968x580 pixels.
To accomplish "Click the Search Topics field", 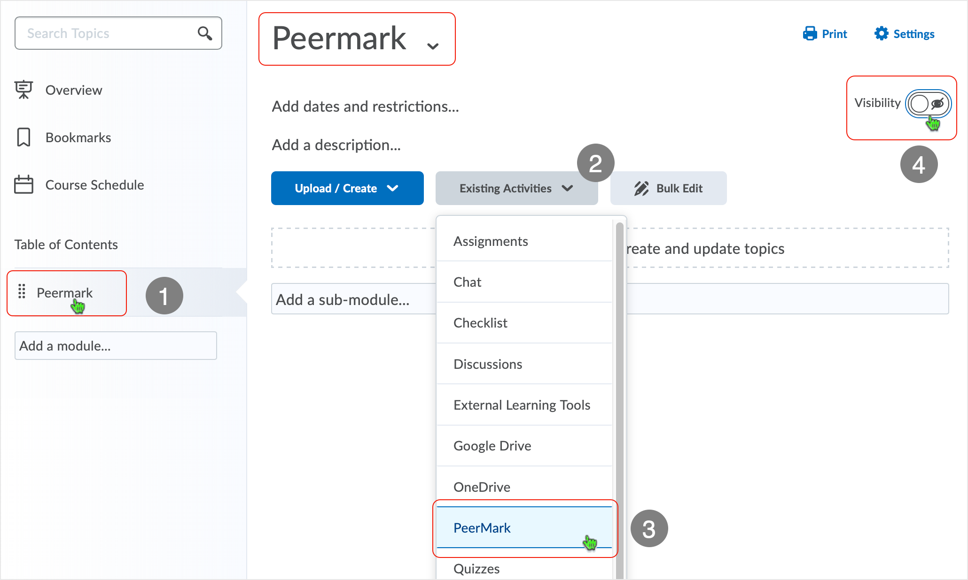I will pyautogui.click(x=118, y=33).
